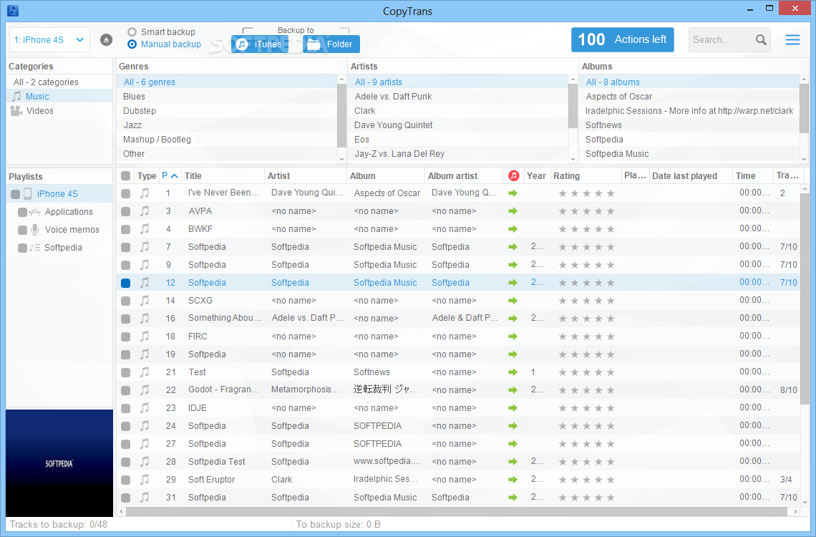Click music note icon of IDJE row
The height and width of the screenshot is (537, 816).
145,408
